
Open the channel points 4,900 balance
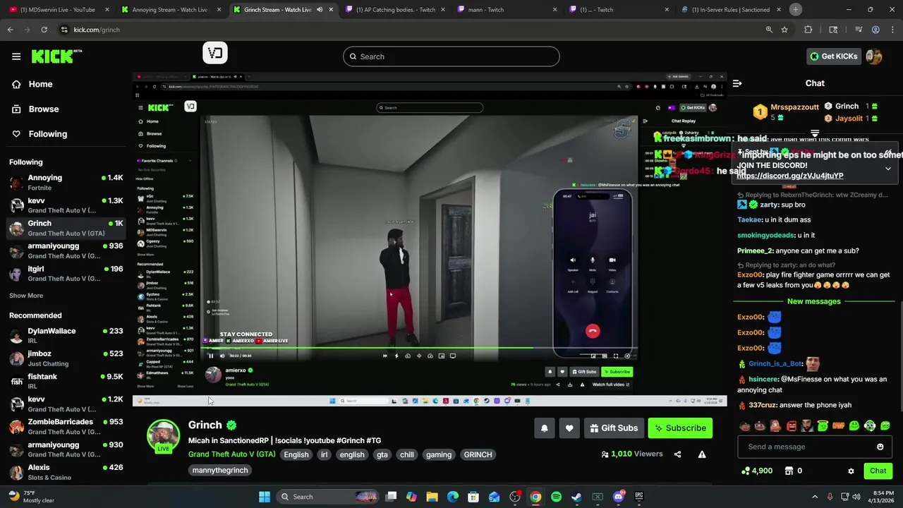tap(757, 471)
